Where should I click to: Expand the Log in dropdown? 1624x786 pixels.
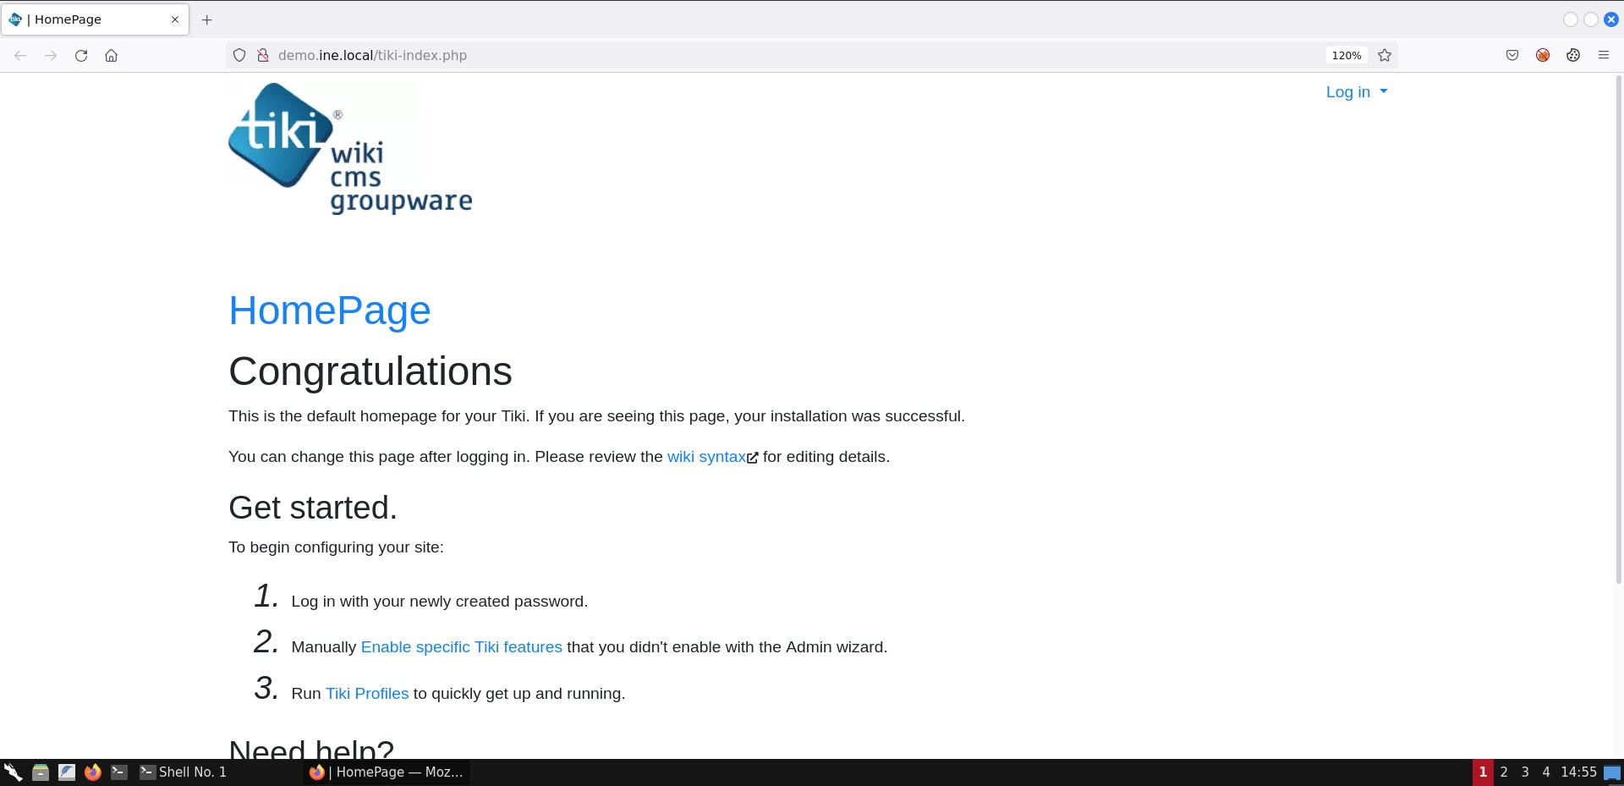tap(1356, 92)
